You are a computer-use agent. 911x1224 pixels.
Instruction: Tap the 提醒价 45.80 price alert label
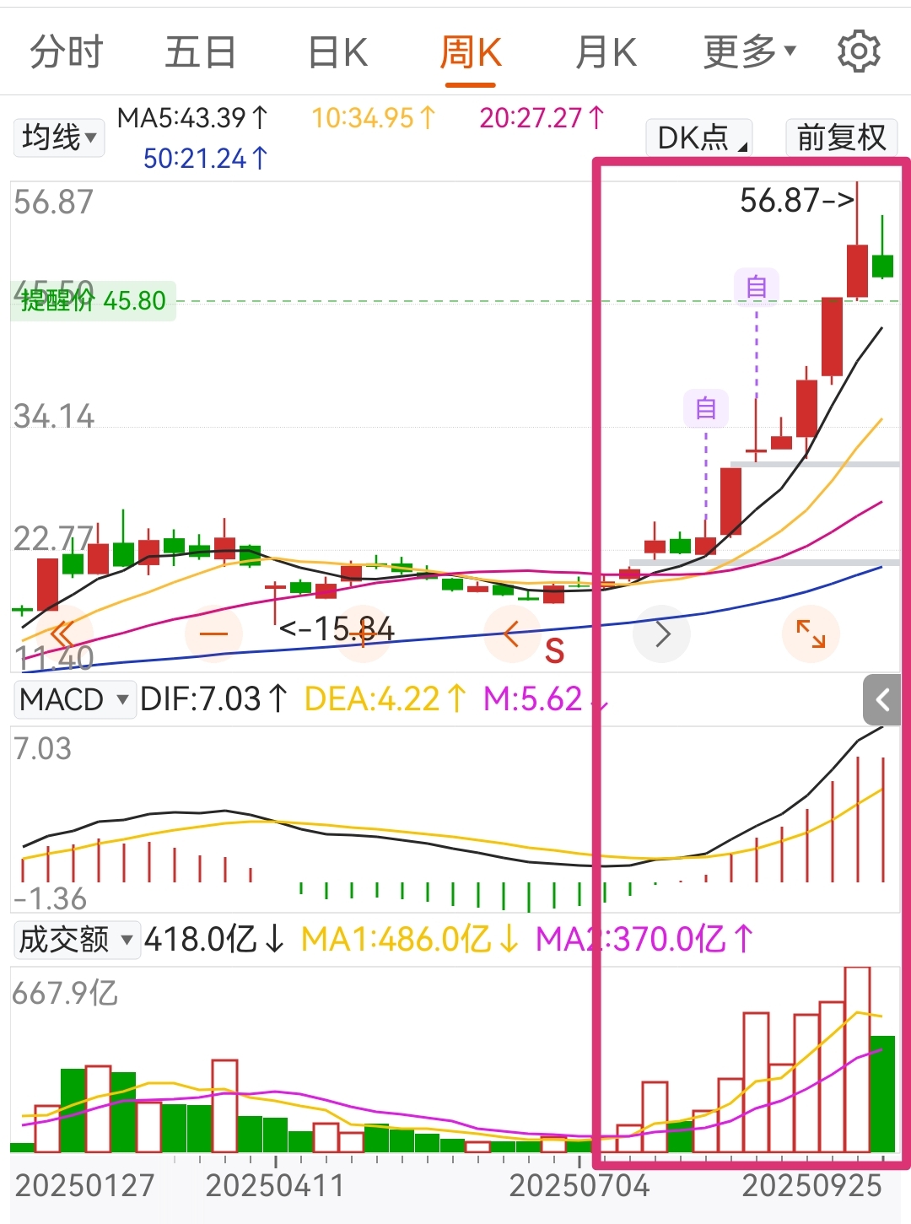click(94, 300)
